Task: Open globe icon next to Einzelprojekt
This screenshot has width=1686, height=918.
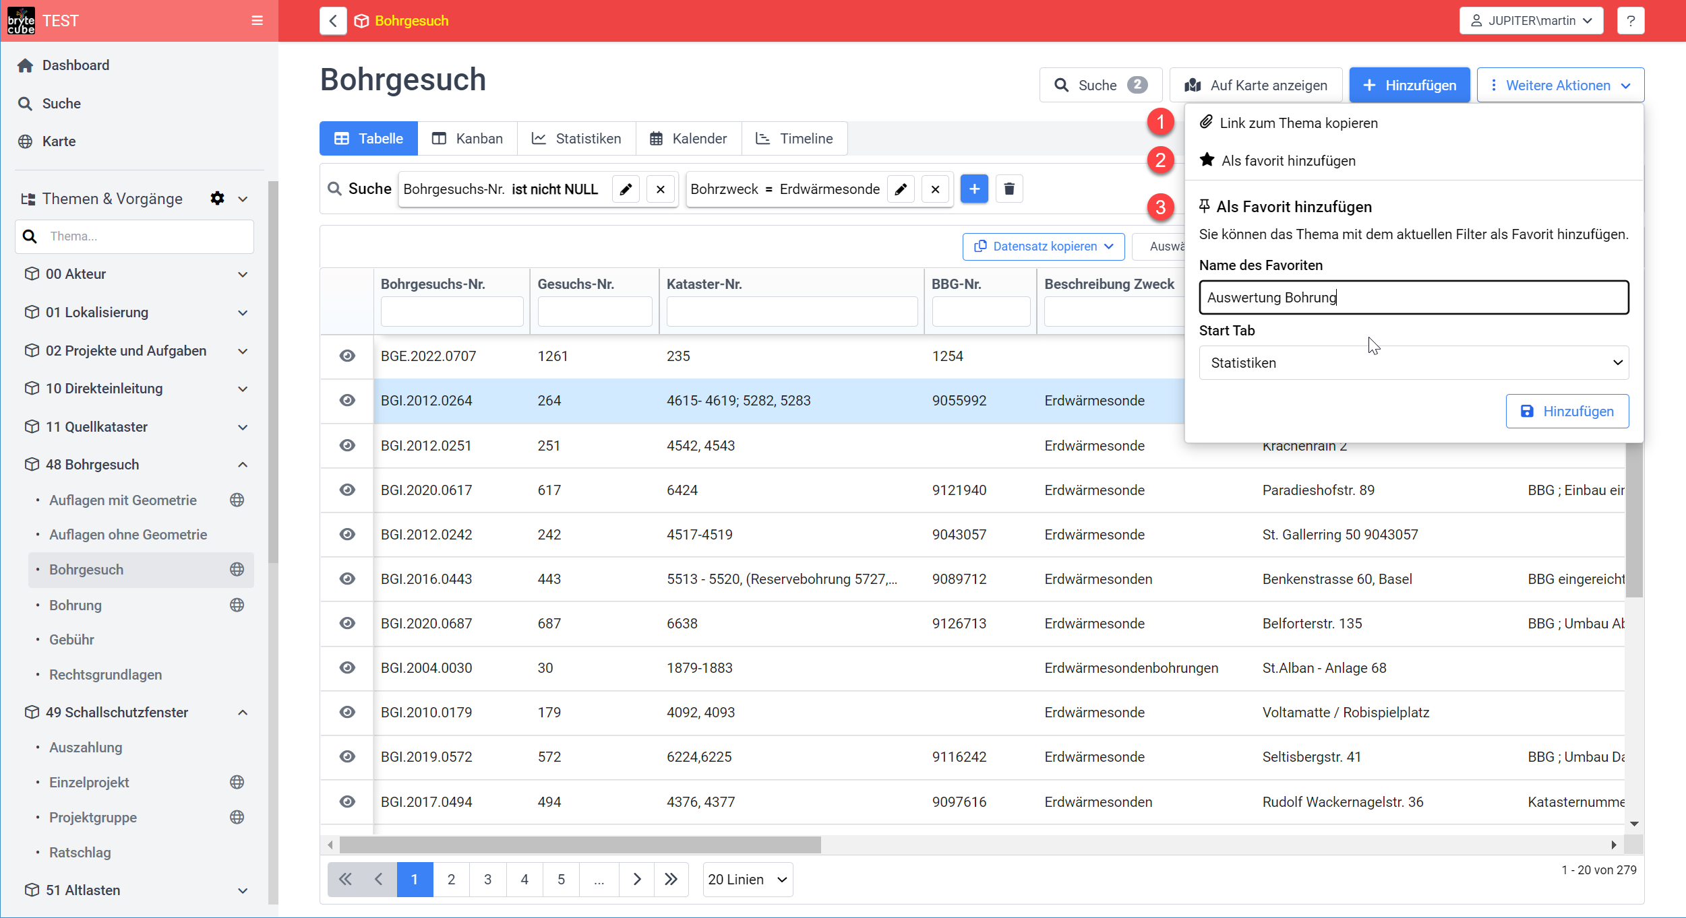Action: (237, 782)
